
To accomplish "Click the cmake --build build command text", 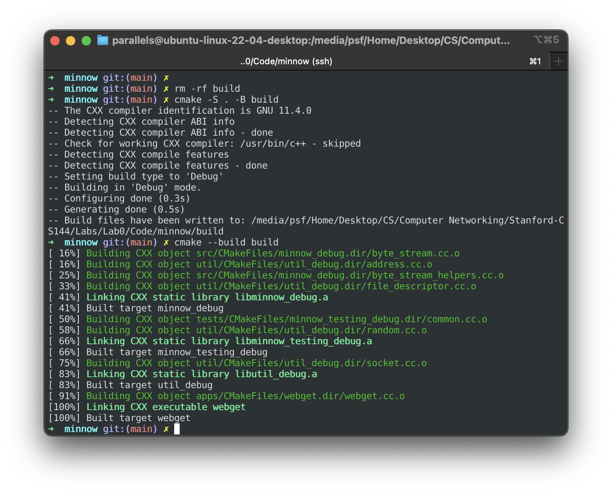I will pos(227,242).
